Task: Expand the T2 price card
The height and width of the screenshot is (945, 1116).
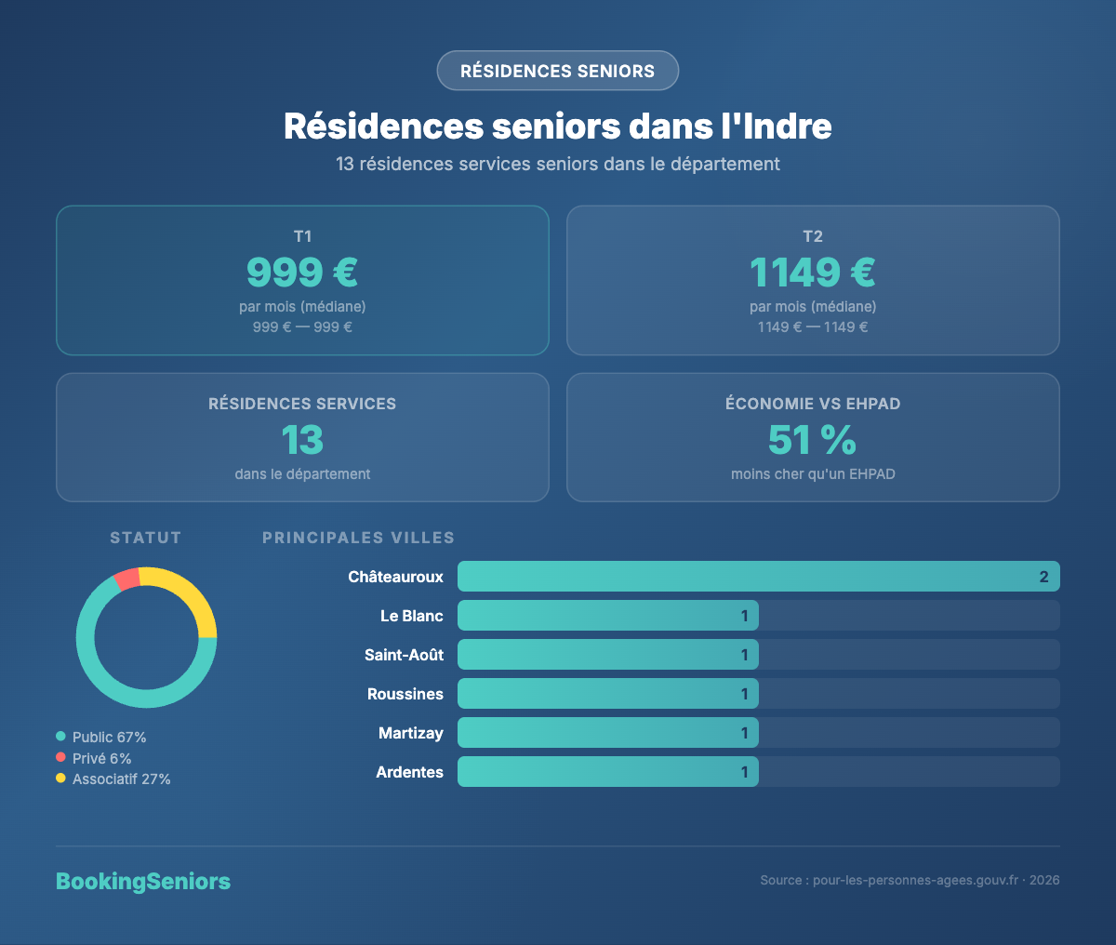Action: [x=812, y=280]
